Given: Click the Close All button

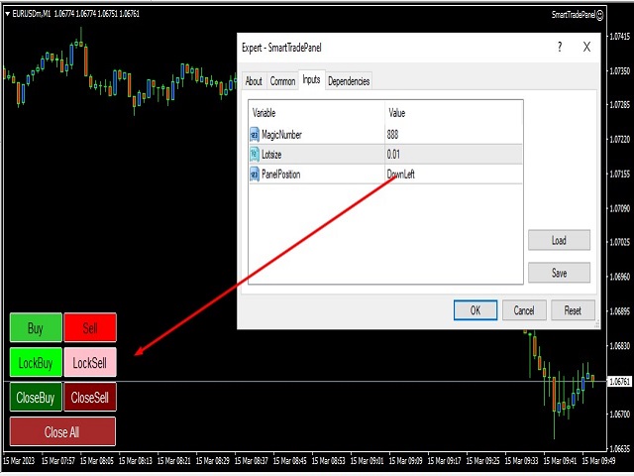Looking at the screenshot, I should tap(62, 432).
